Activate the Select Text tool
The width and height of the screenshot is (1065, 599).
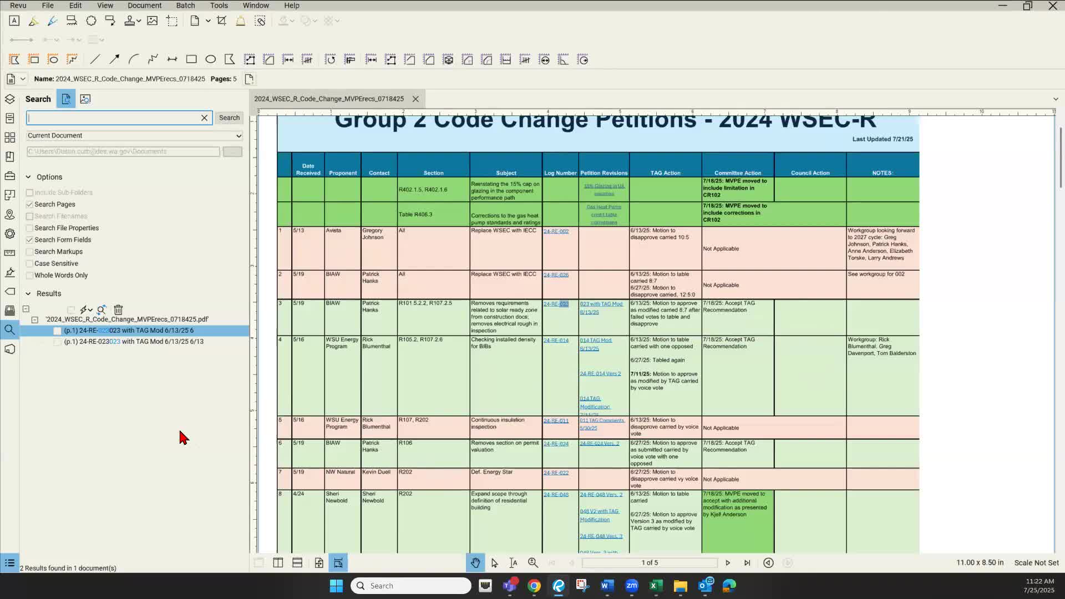[x=514, y=563]
